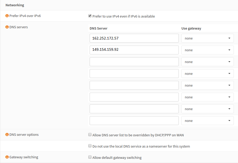
Task: Check Do not use local DNS service
Action: click(90, 146)
